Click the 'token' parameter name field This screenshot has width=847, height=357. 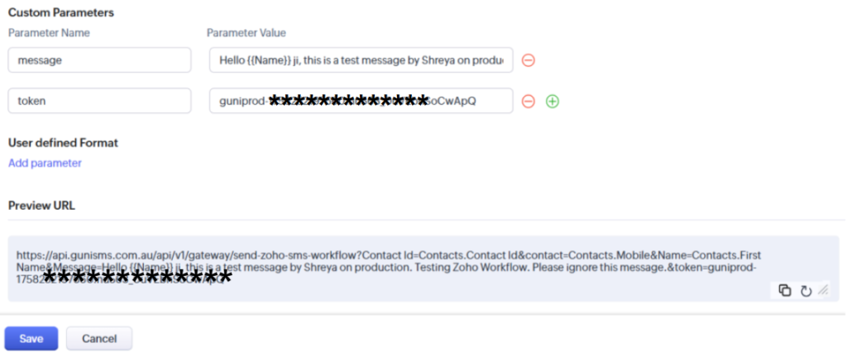click(99, 101)
